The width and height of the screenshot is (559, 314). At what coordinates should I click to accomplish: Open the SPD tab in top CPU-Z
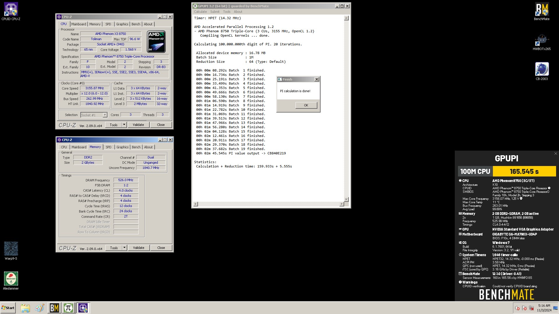pos(108,24)
